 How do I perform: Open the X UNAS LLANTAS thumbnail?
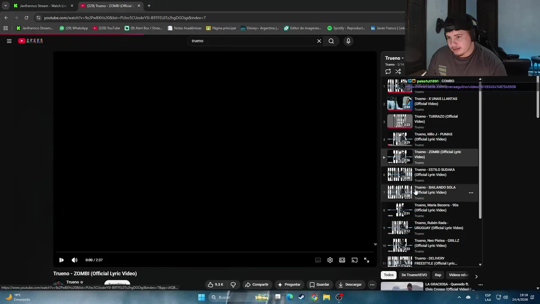coord(400,103)
